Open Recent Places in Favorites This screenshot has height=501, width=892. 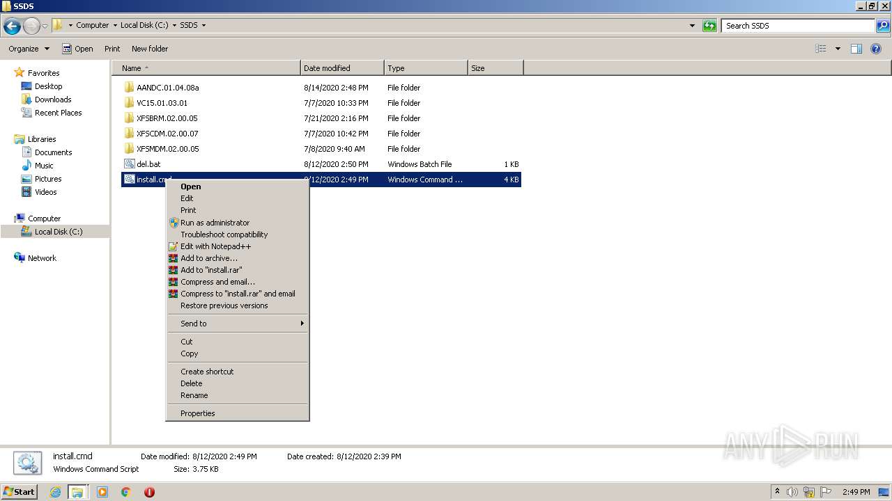58,113
